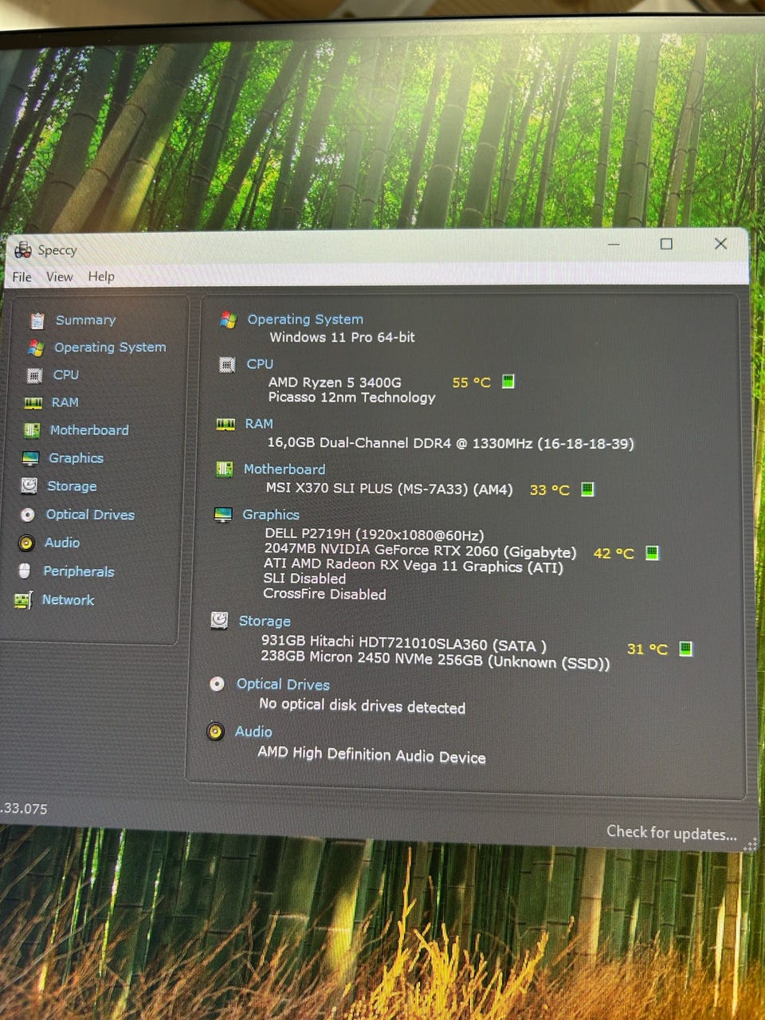Open CPU heading link in summary panel
This screenshot has height=1020, width=765.
(x=260, y=363)
